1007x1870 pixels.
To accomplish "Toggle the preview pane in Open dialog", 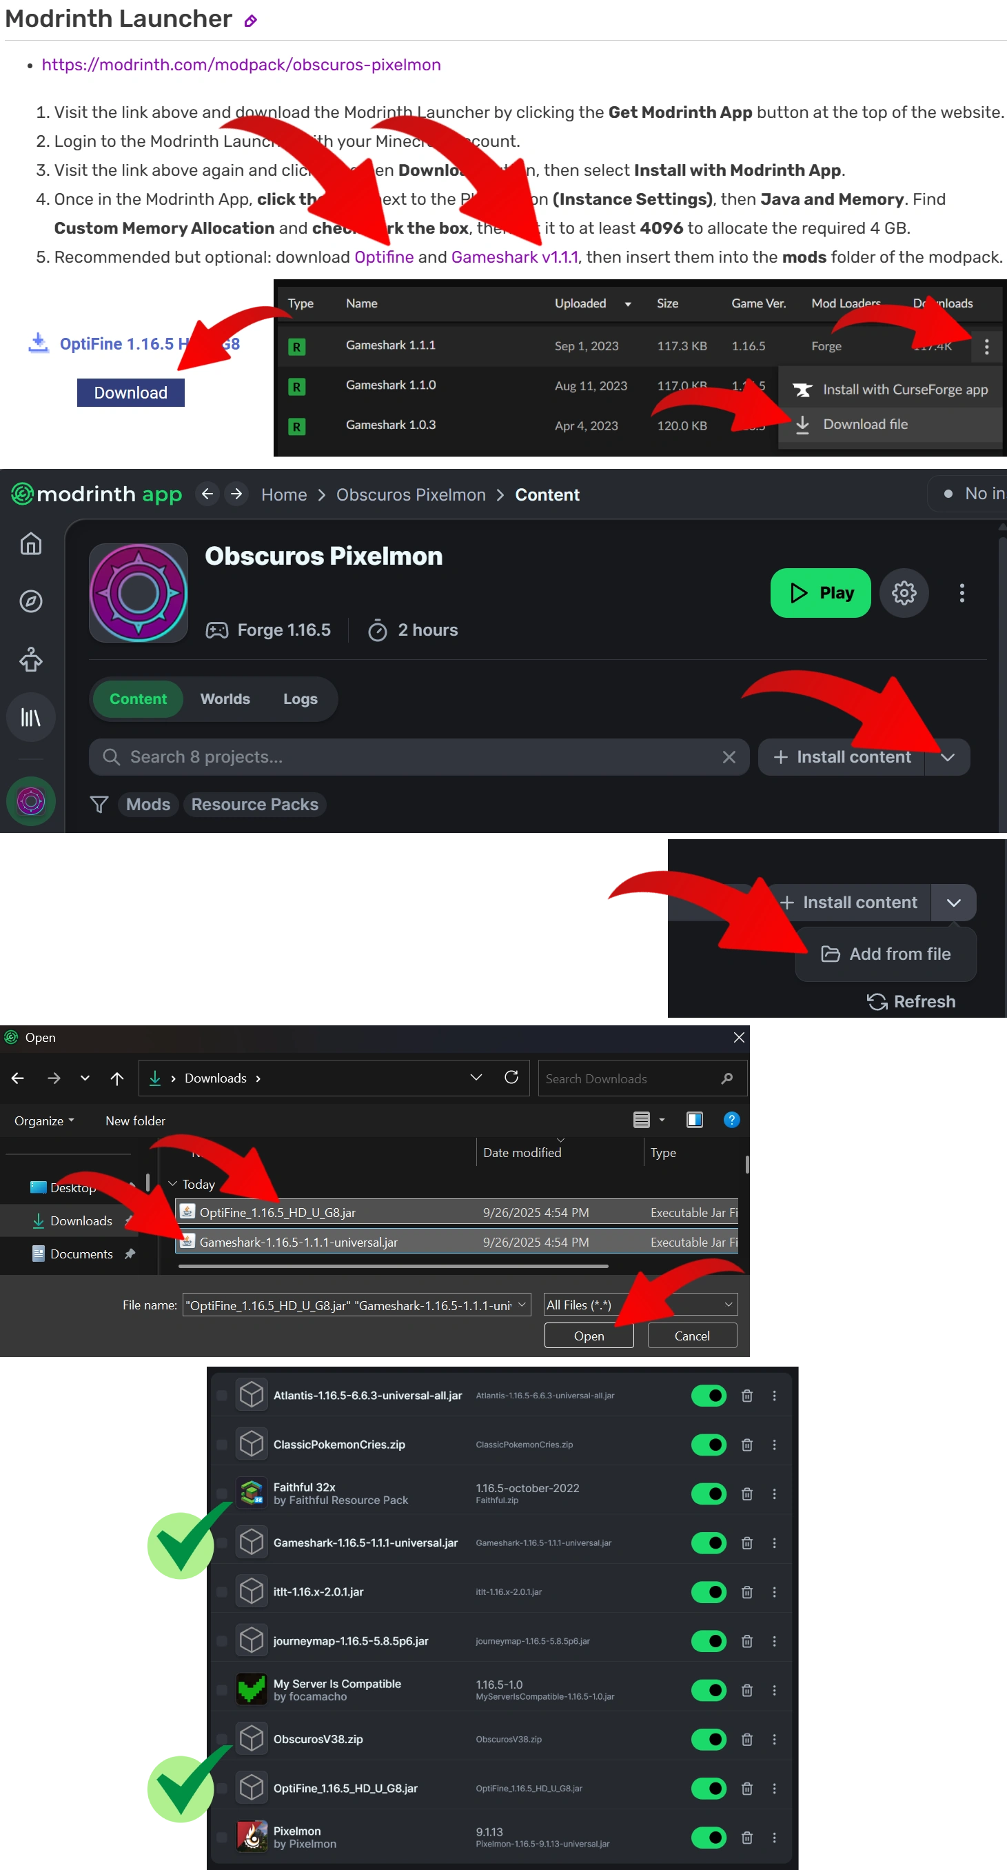I will point(694,1120).
